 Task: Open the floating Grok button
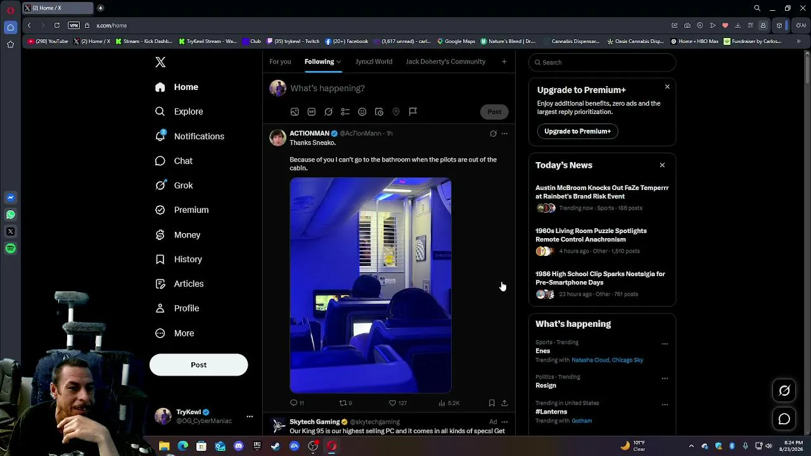tap(784, 391)
